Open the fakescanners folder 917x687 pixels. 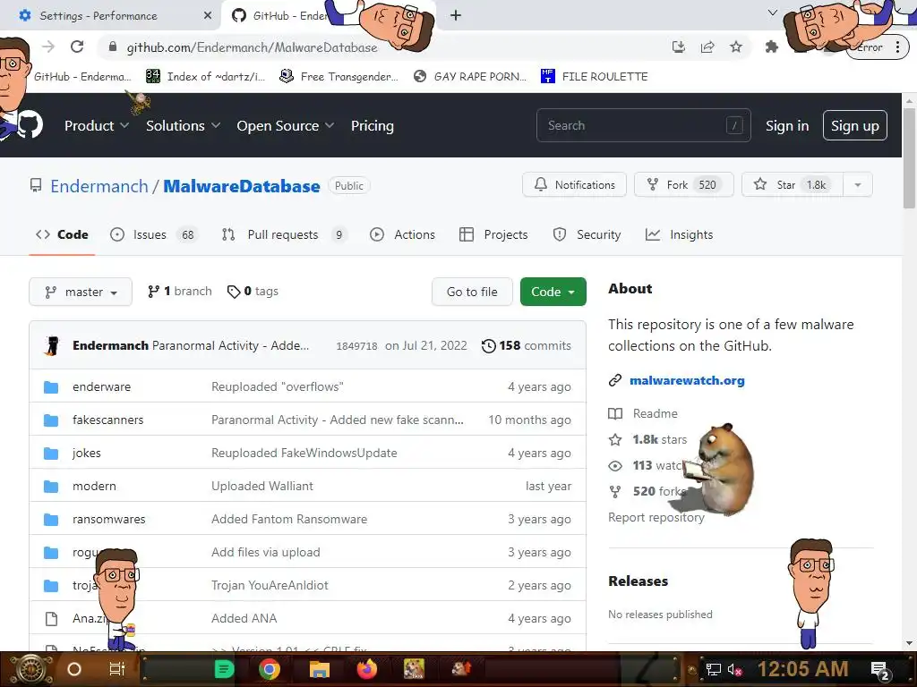(108, 420)
